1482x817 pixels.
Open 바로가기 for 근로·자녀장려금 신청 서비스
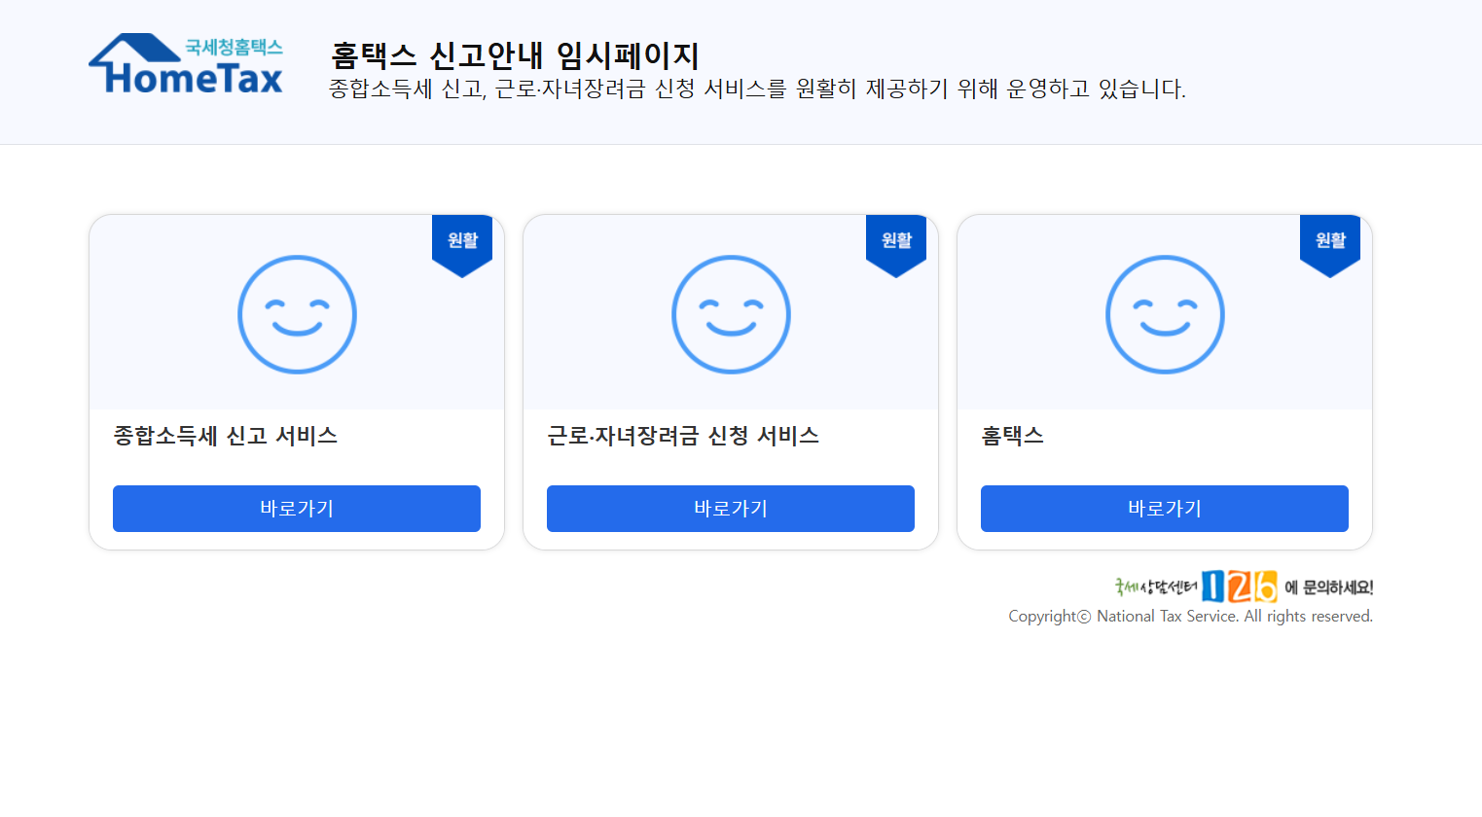[731, 509]
